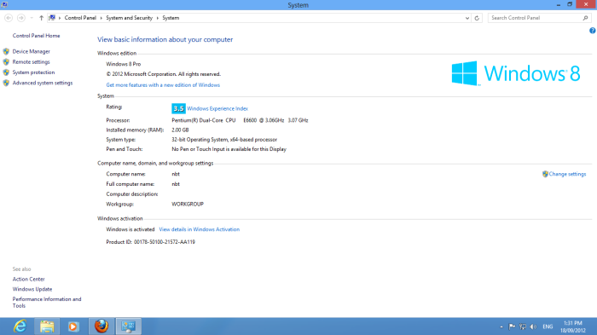597x335 pixels.
Task: Click ENG language indicator
Action: 548,326
